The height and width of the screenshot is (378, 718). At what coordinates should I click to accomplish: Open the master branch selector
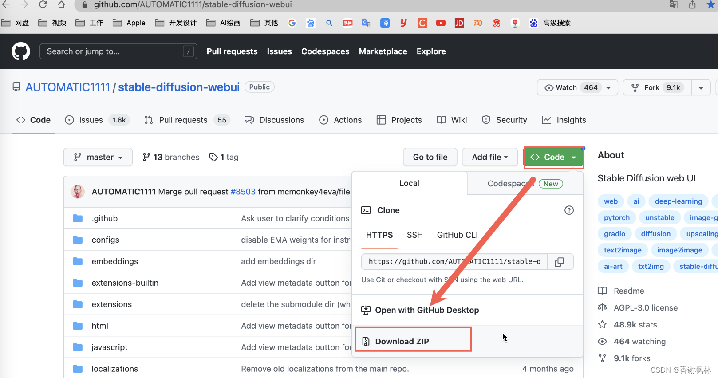(x=98, y=157)
